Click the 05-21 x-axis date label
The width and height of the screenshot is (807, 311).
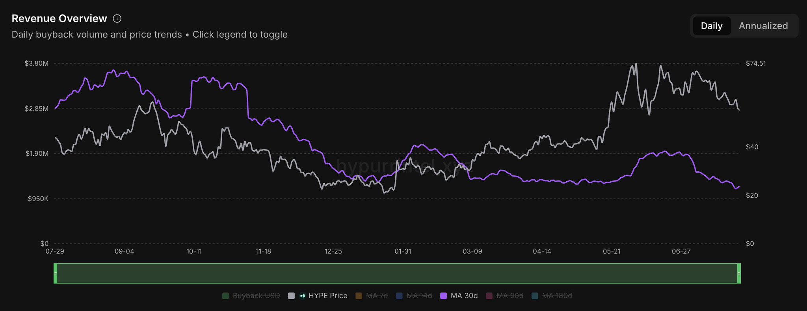[612, 251]
